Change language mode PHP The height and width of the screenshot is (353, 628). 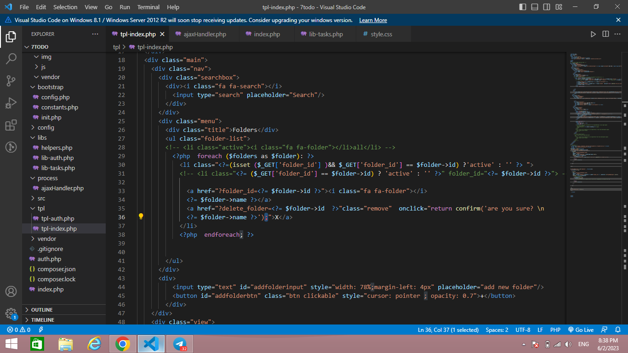click(x=555, y=330)
